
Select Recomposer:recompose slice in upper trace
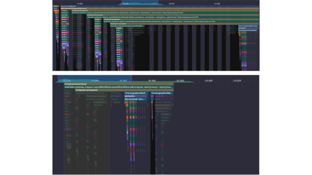247,30
